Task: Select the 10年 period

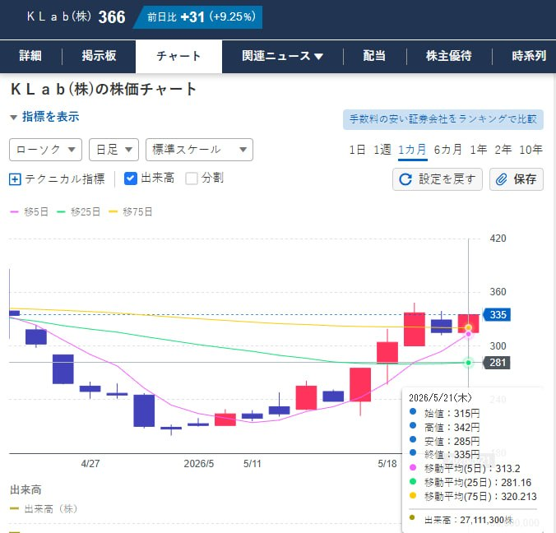Action: coord(531,150)
